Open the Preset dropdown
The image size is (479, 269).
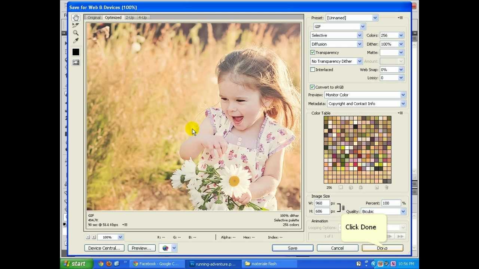[352, 18]
